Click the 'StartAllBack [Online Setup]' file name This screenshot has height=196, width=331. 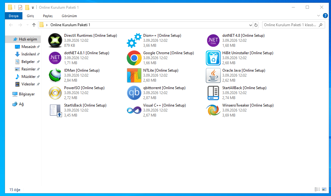244,88
